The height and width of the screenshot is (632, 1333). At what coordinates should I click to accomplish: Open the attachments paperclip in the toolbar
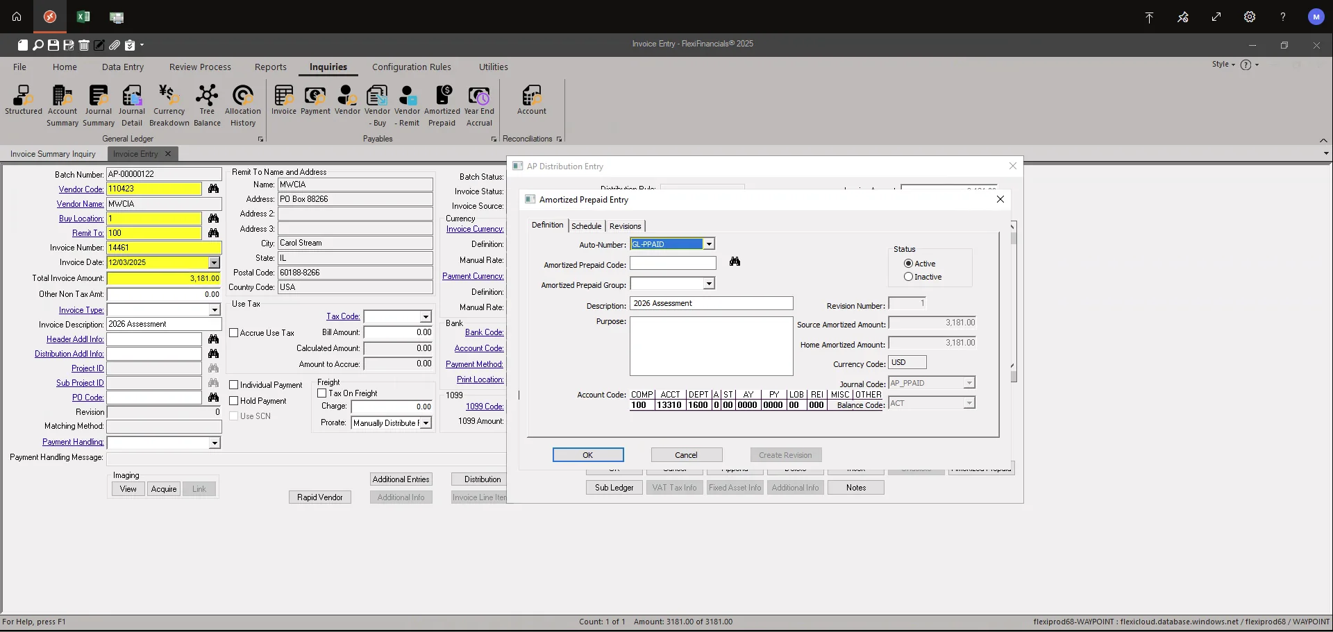tap(115, 45)
